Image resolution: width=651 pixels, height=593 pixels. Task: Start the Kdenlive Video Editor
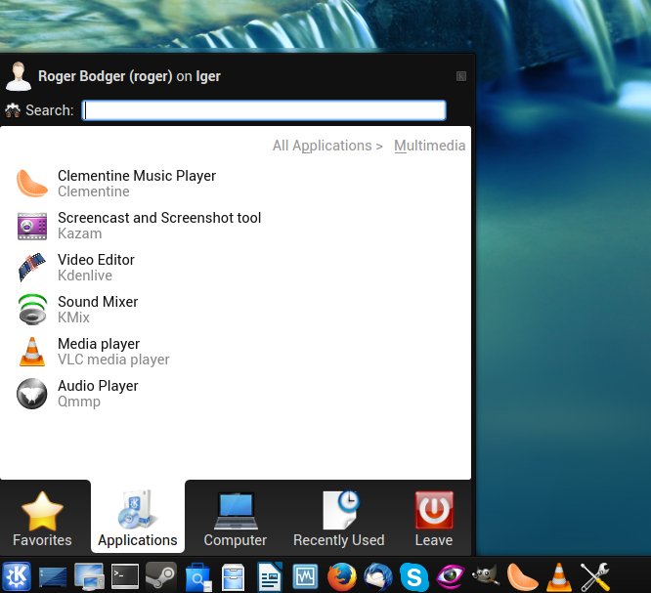pos(236,268)
